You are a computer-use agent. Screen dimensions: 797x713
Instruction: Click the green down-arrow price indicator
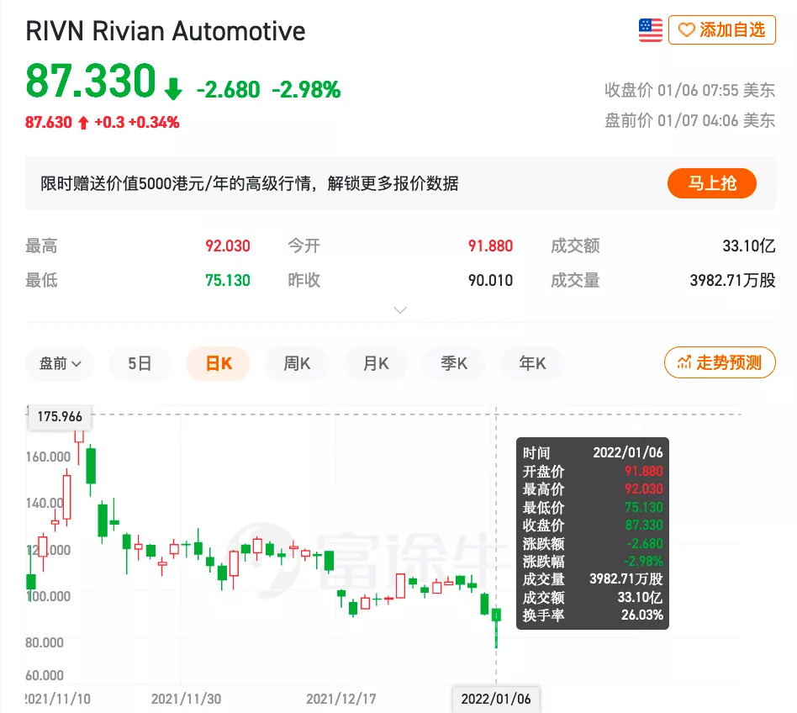coord(173,88)
